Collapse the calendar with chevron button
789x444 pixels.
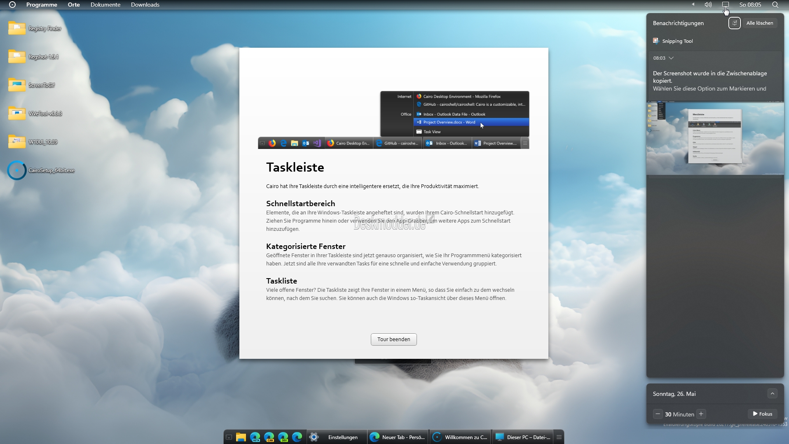pos(773,394)
